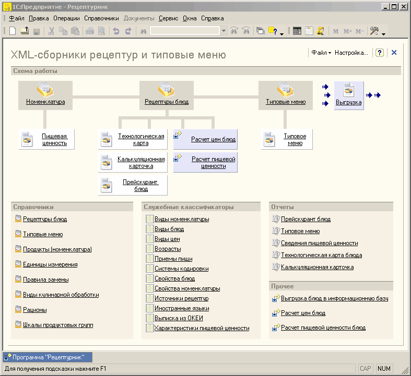
Task: Click the Выгрузка block in scheme
Action: 349,95
